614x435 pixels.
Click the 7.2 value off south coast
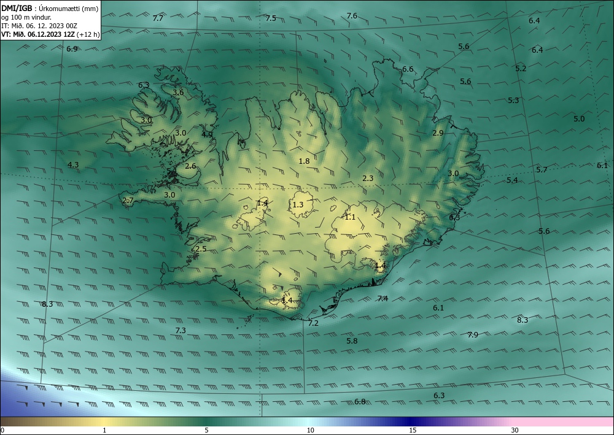(x=313, y=323)
